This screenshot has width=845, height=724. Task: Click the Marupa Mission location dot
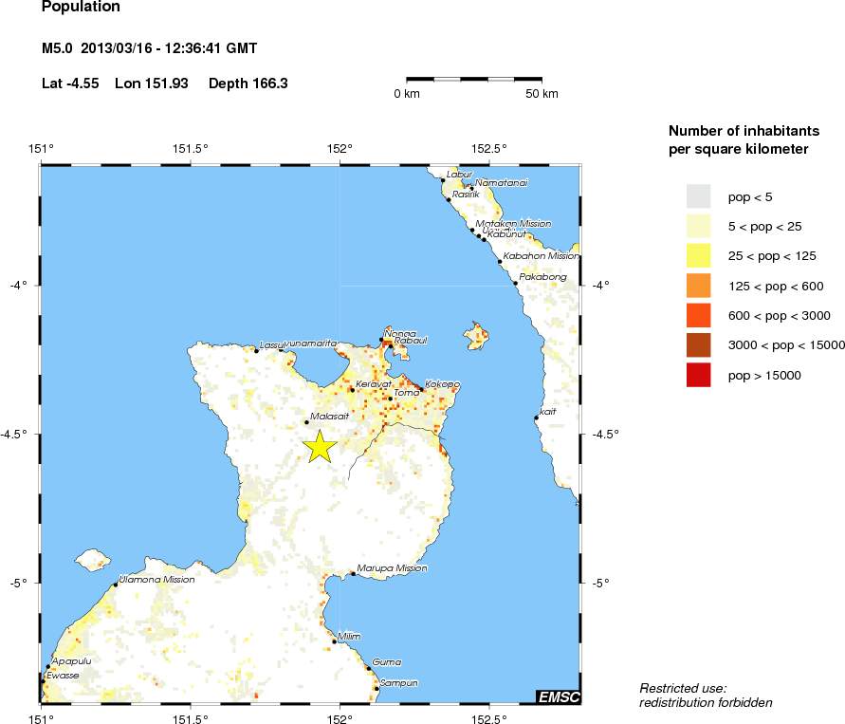point(353,573)
